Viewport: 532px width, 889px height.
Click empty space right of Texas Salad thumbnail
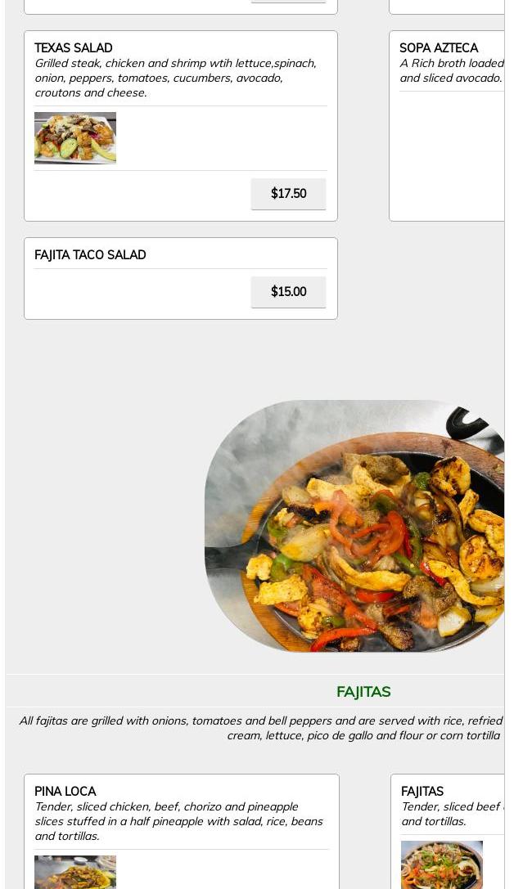coord(221,138)
